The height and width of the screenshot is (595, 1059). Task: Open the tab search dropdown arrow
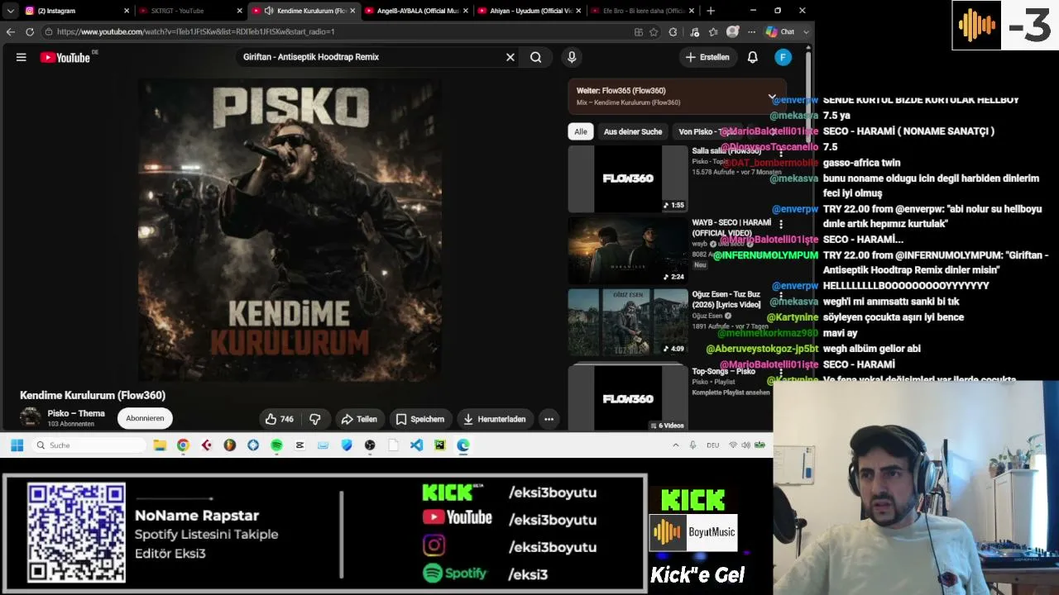coord(10,11)
